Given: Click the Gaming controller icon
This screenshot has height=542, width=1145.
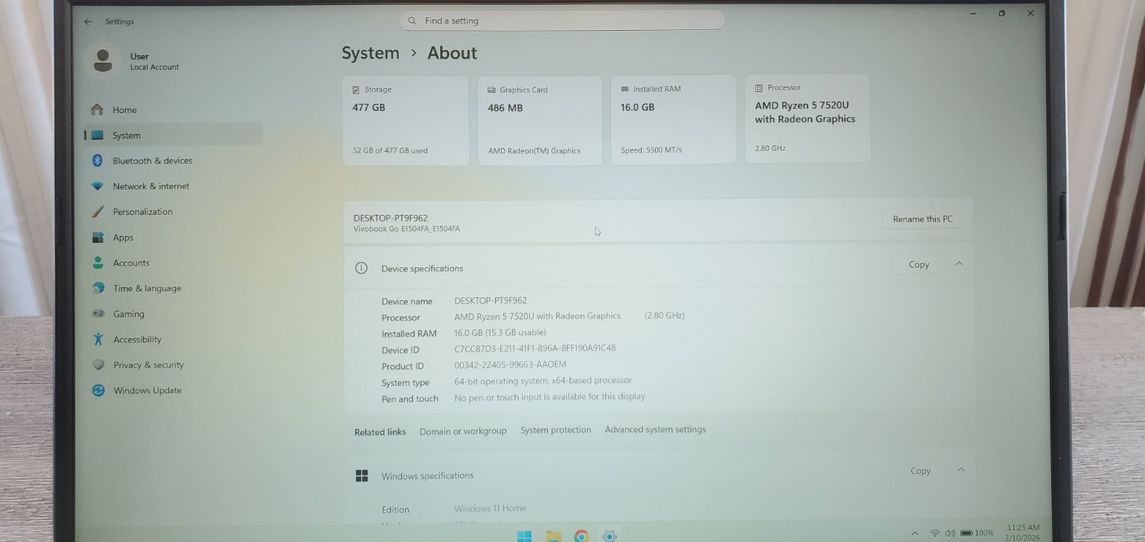Looking at the screenshot, I should coord(99,314).
